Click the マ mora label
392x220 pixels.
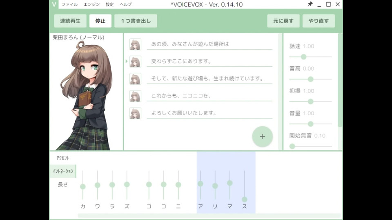coord(230,206)
